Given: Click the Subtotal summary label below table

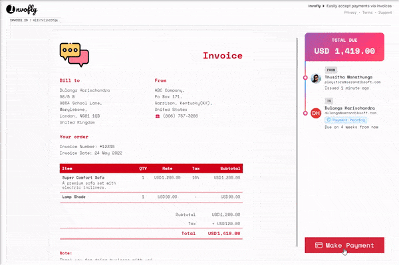Looking at the screenshot, I should [x=186, y=215].
